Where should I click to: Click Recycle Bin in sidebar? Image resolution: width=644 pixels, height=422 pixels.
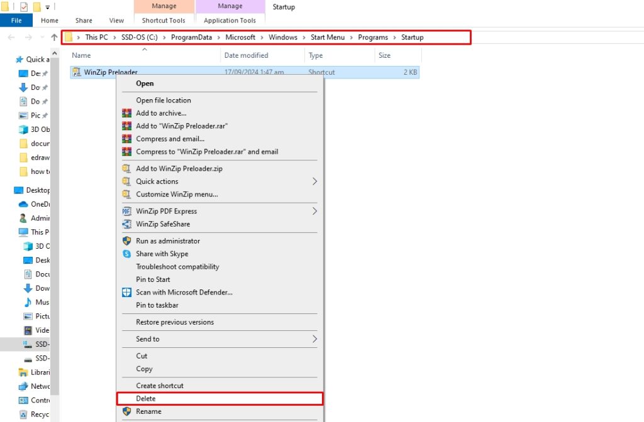pos(35,414)
